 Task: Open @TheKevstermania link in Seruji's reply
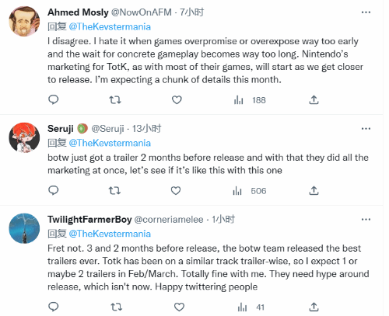110,143
